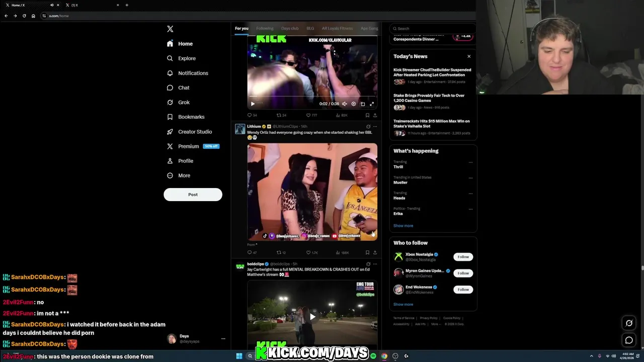
Task: Bookmark the clavicular video post
Action: pyautogui.click(x=367, y=115)
